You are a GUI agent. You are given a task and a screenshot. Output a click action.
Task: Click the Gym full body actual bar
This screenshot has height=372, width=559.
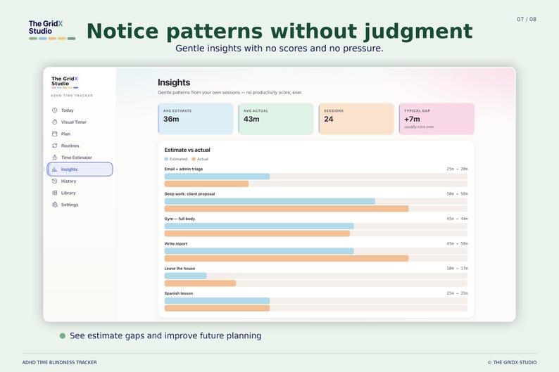click(x=257, y=233)
